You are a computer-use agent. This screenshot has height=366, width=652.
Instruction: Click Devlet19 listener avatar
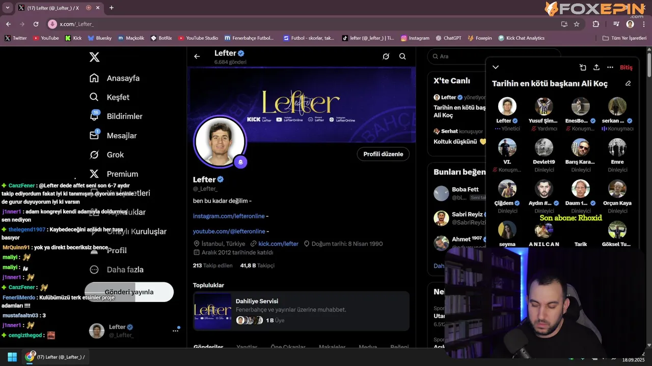pyautogui.click(x=544, y=147)
